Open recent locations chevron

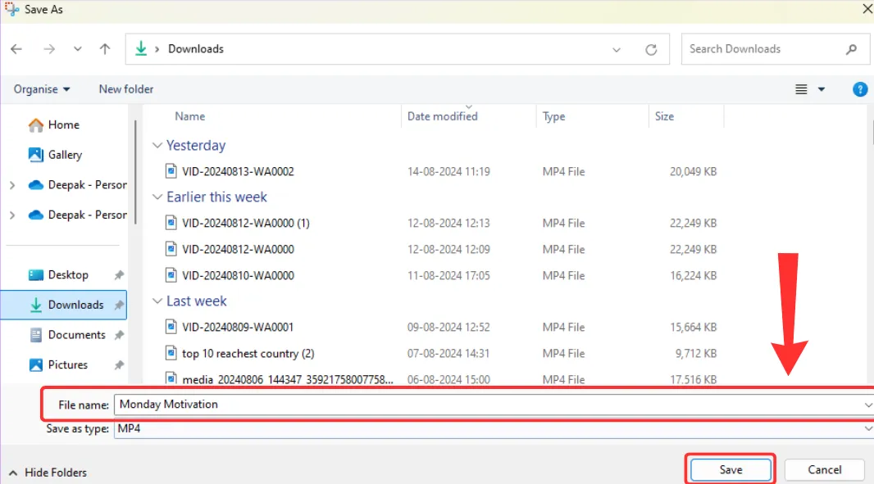[77, 49]
